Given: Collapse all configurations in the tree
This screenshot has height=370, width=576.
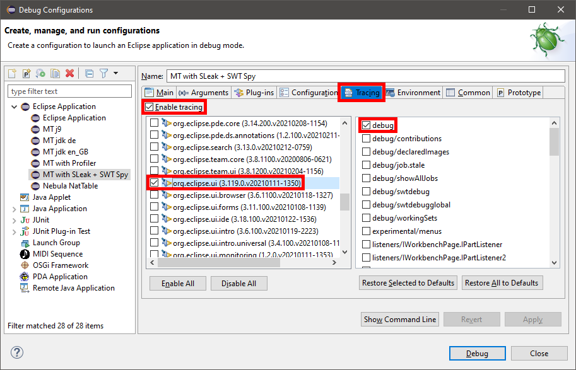Looking at the screenshot, I should [88, 73].
